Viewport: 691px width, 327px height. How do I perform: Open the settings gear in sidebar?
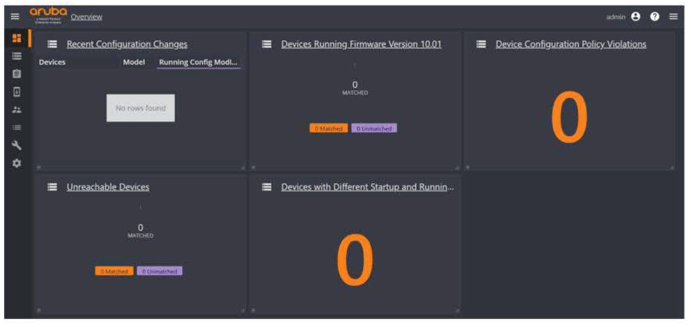tap(17, 163)
